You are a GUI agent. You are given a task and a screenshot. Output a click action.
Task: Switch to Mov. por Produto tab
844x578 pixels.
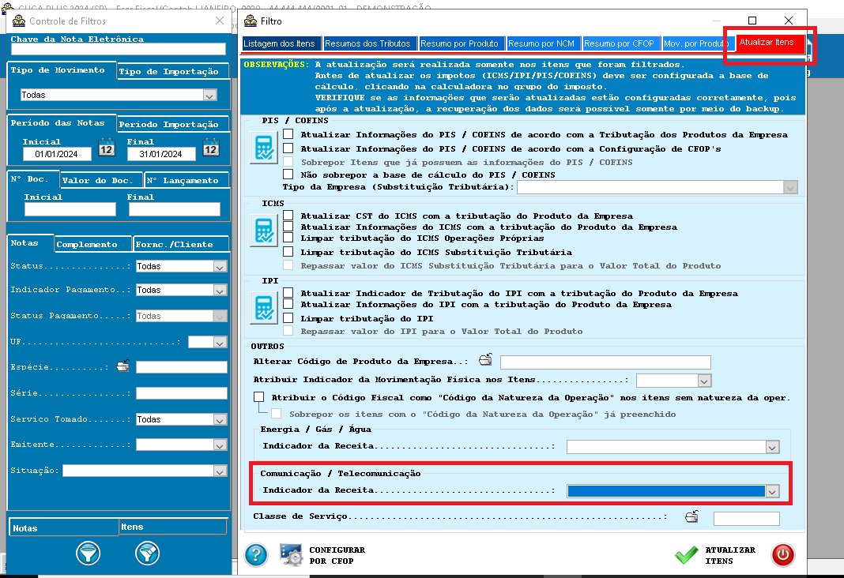click(x=696, y=43)
